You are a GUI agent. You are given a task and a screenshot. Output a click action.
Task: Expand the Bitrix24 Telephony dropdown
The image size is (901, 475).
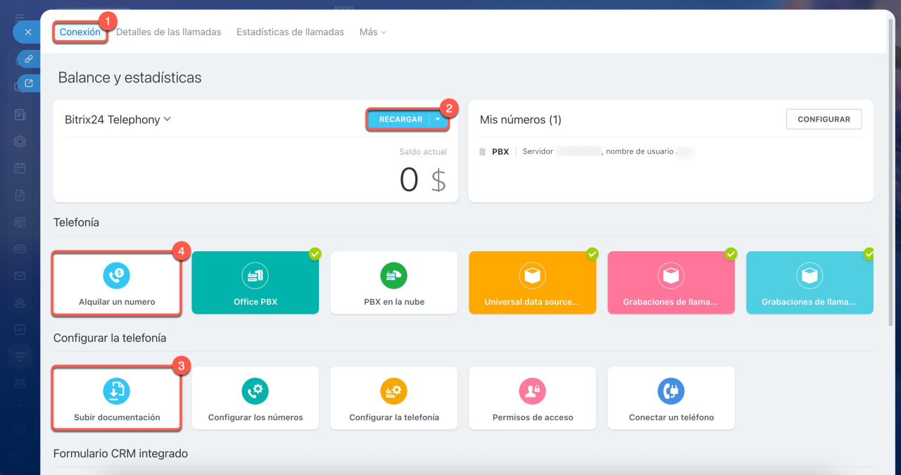click(x=168, y=120)
